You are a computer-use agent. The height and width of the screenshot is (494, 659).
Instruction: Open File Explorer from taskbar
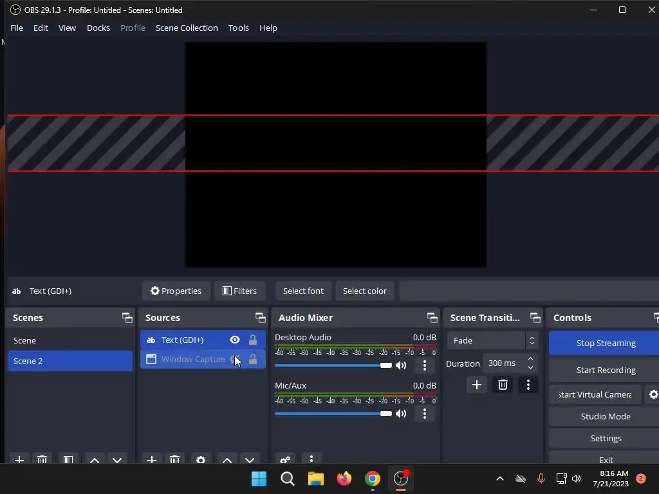click(315, 479)
